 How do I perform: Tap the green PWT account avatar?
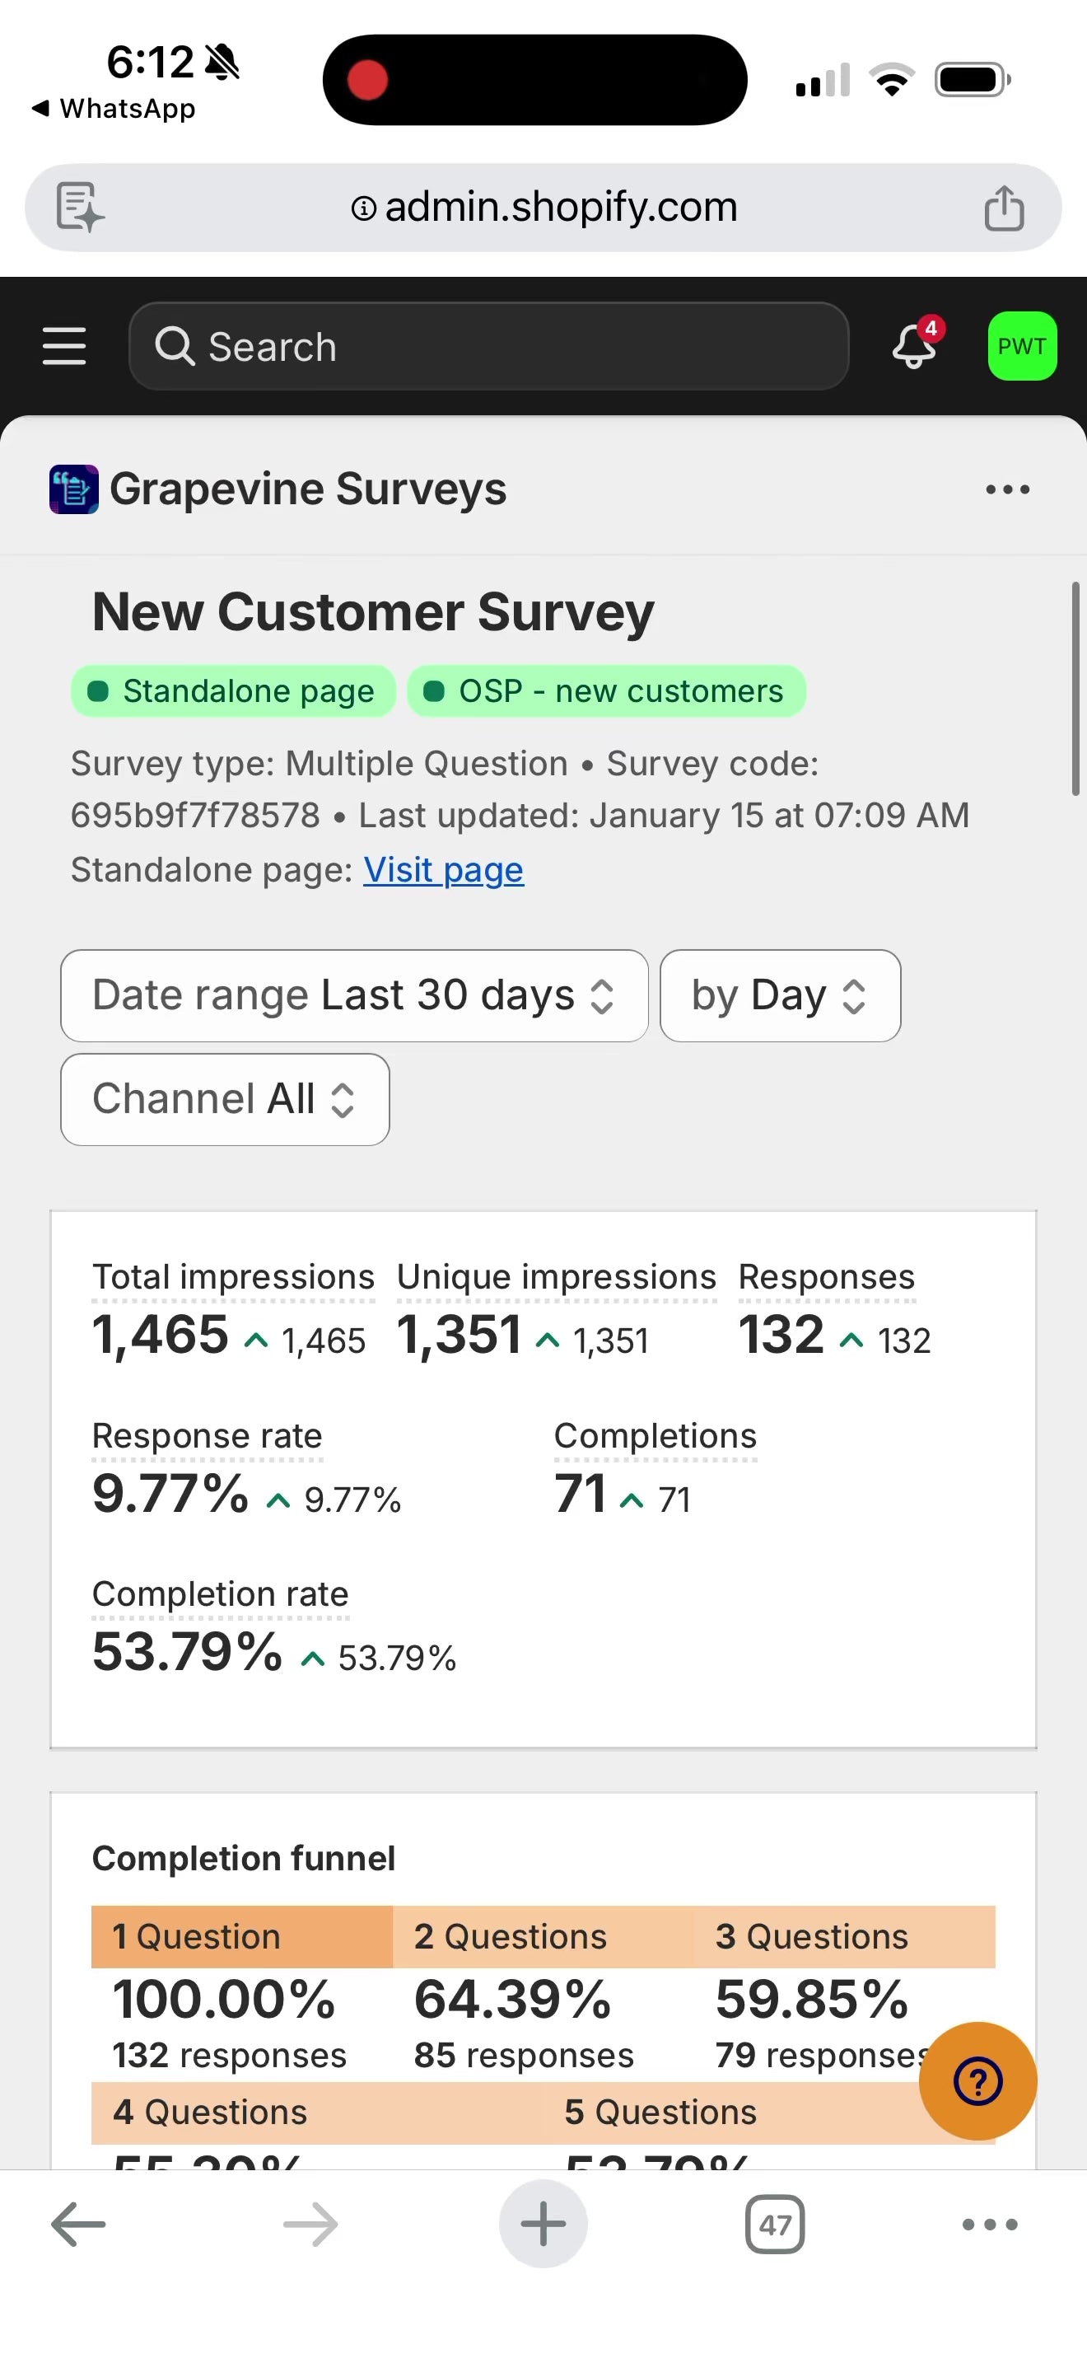(x=1021, y=347)
